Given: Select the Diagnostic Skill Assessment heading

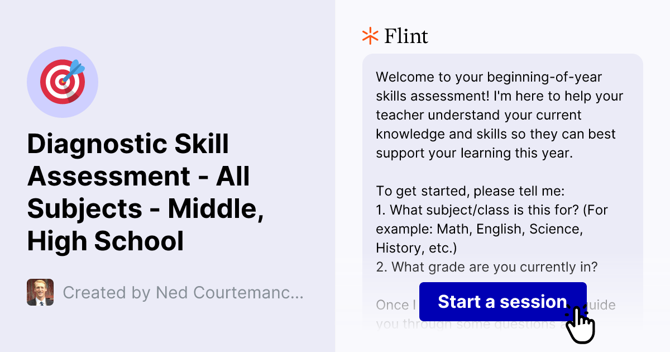Looking at the screenshot, I should point(146,192).
